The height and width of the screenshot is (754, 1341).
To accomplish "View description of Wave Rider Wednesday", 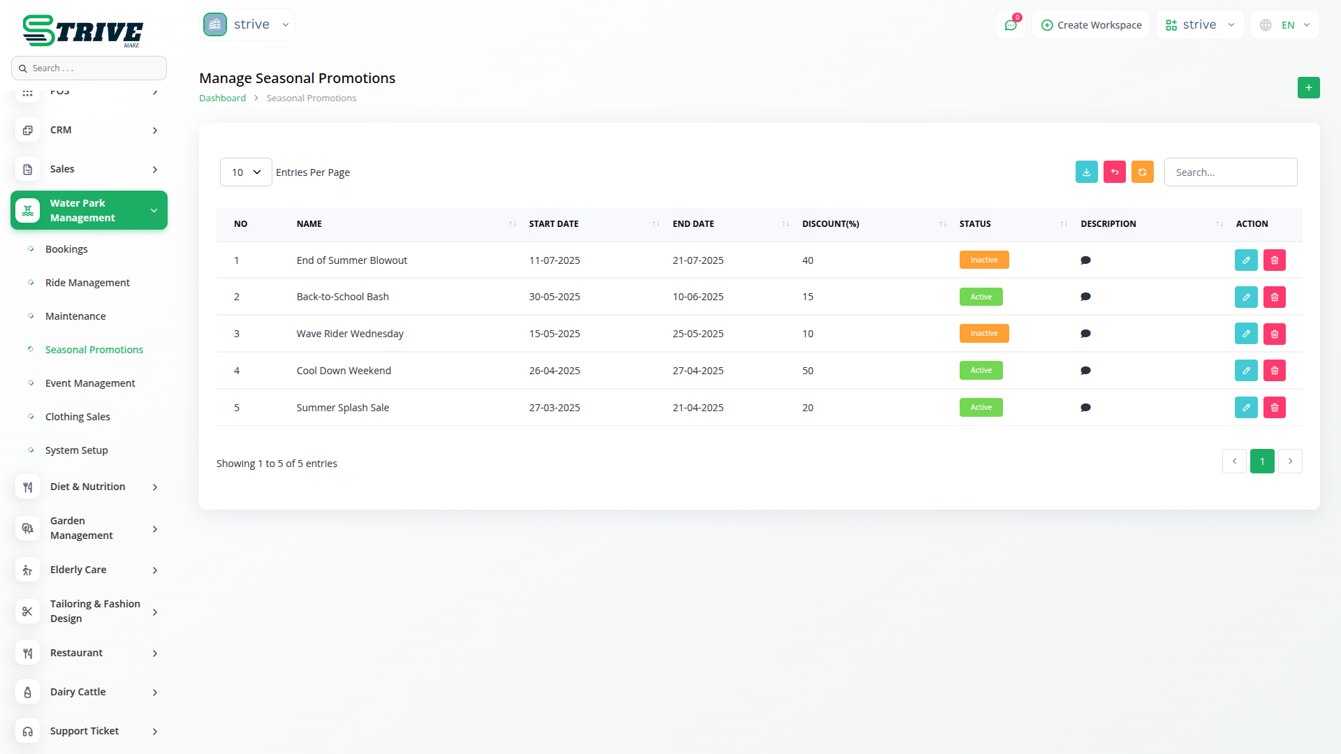I will (1085, 334).
